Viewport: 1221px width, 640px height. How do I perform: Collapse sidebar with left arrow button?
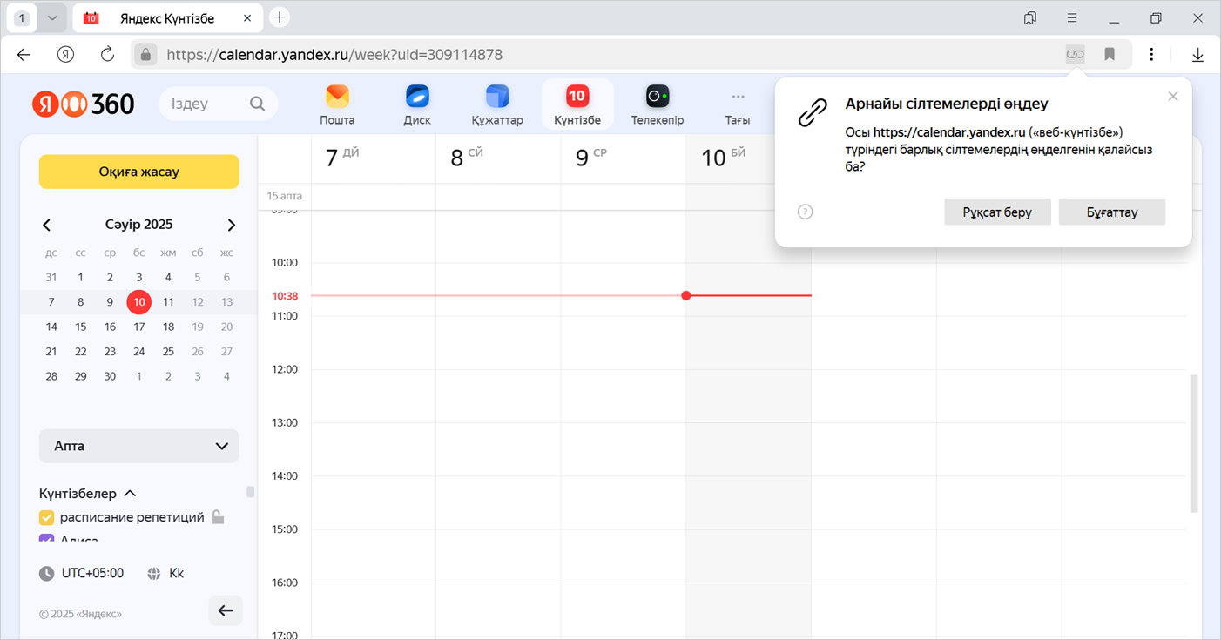pyautogui.click(x=226, y=610)
